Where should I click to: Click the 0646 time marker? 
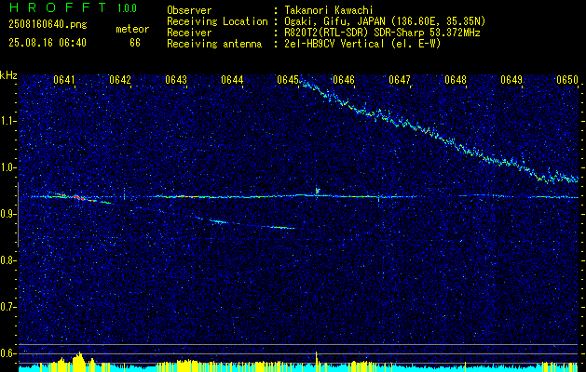coord(344,80)
